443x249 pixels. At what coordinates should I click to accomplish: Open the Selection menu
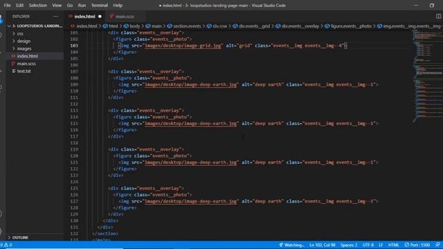point(37,6)
